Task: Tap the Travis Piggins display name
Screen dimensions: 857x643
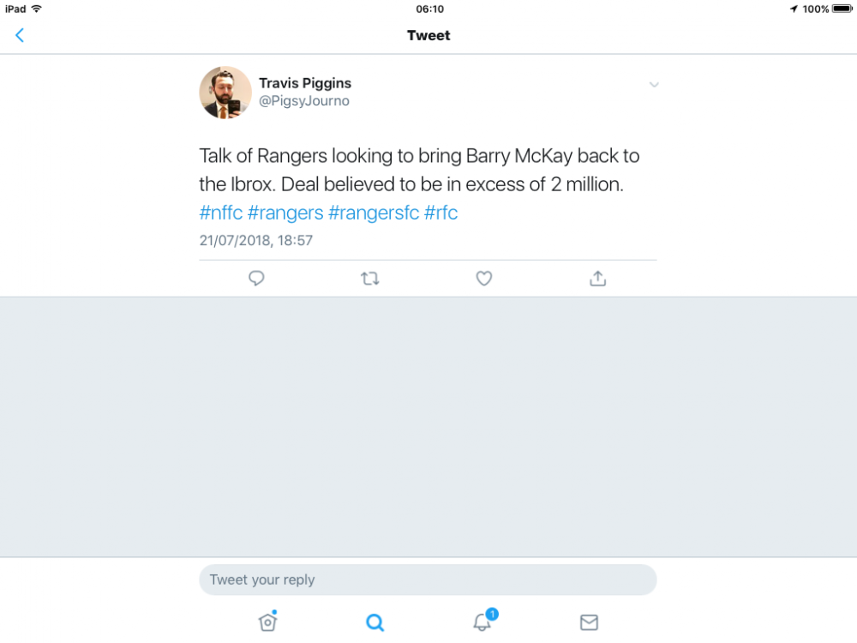Action: coord(305,83)
